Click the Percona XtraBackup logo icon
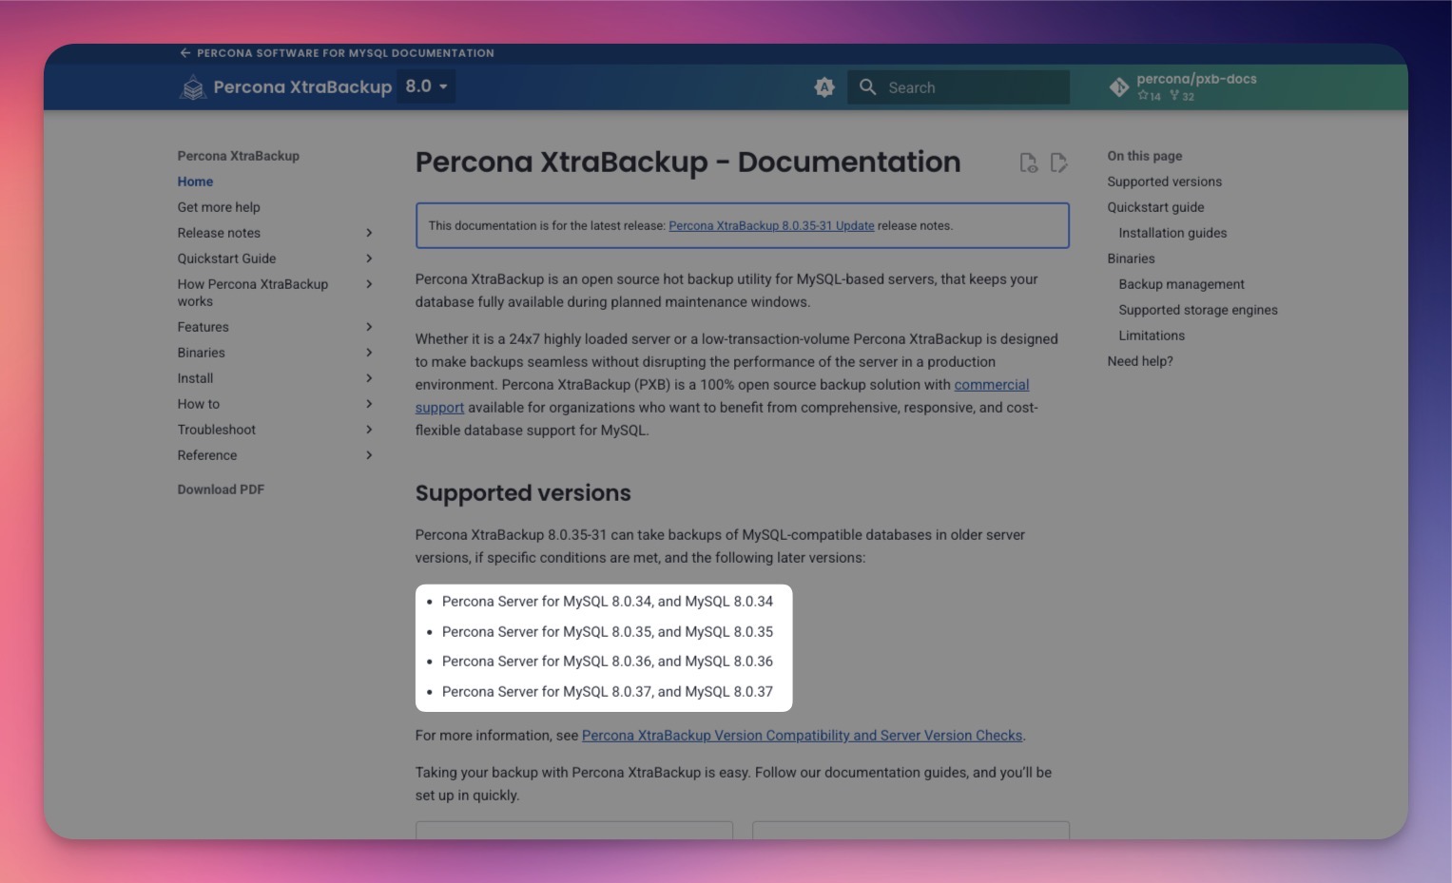 (x=193, y=87)
